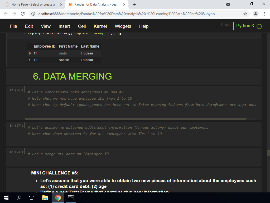Open the Chrome profile avatar menu
The image size is (270, 203).
[x=256, y=14]
